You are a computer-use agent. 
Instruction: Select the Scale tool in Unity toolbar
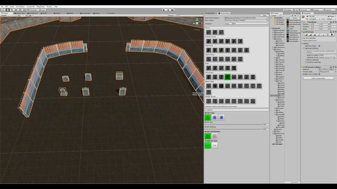click(x=16, y=10)
